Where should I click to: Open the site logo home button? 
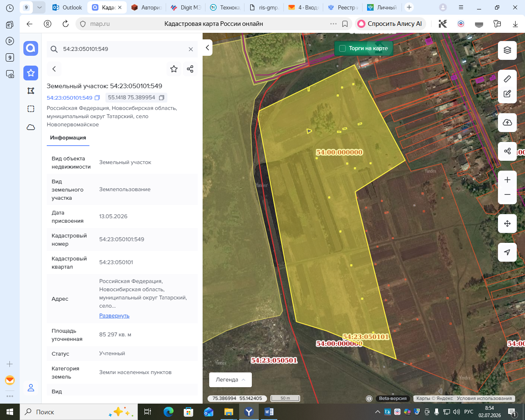pyautogui.click(x=31, y=48)
